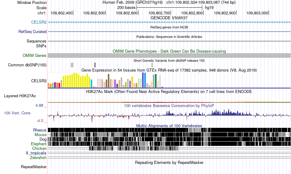This screenshot has height=174, width=291.
Task: Click the chr1: ruler label
Action: pyautogui.click(x=42, y=13)
